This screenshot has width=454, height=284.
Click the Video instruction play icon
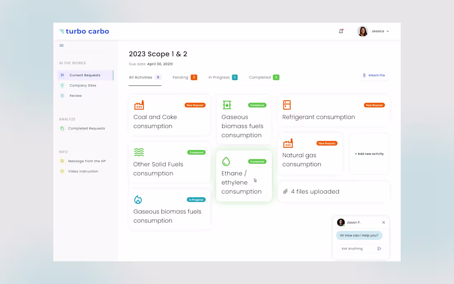tap(63, 171)
